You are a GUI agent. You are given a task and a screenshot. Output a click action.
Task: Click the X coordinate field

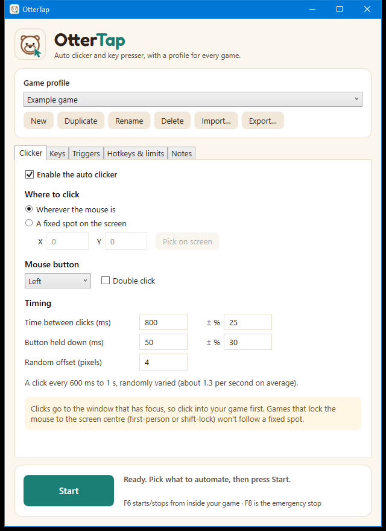click(68, 241)
